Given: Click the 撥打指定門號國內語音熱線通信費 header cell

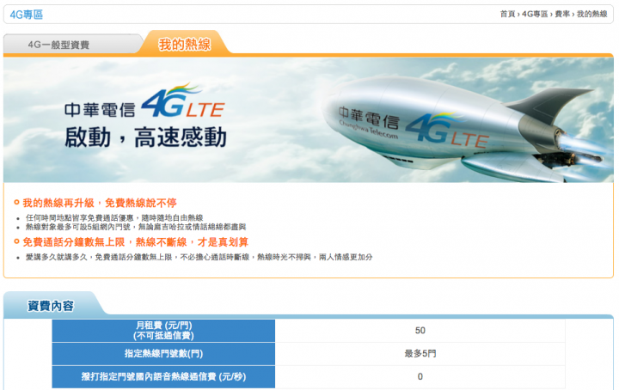Looking at the screenshot, I should (163, 376).
